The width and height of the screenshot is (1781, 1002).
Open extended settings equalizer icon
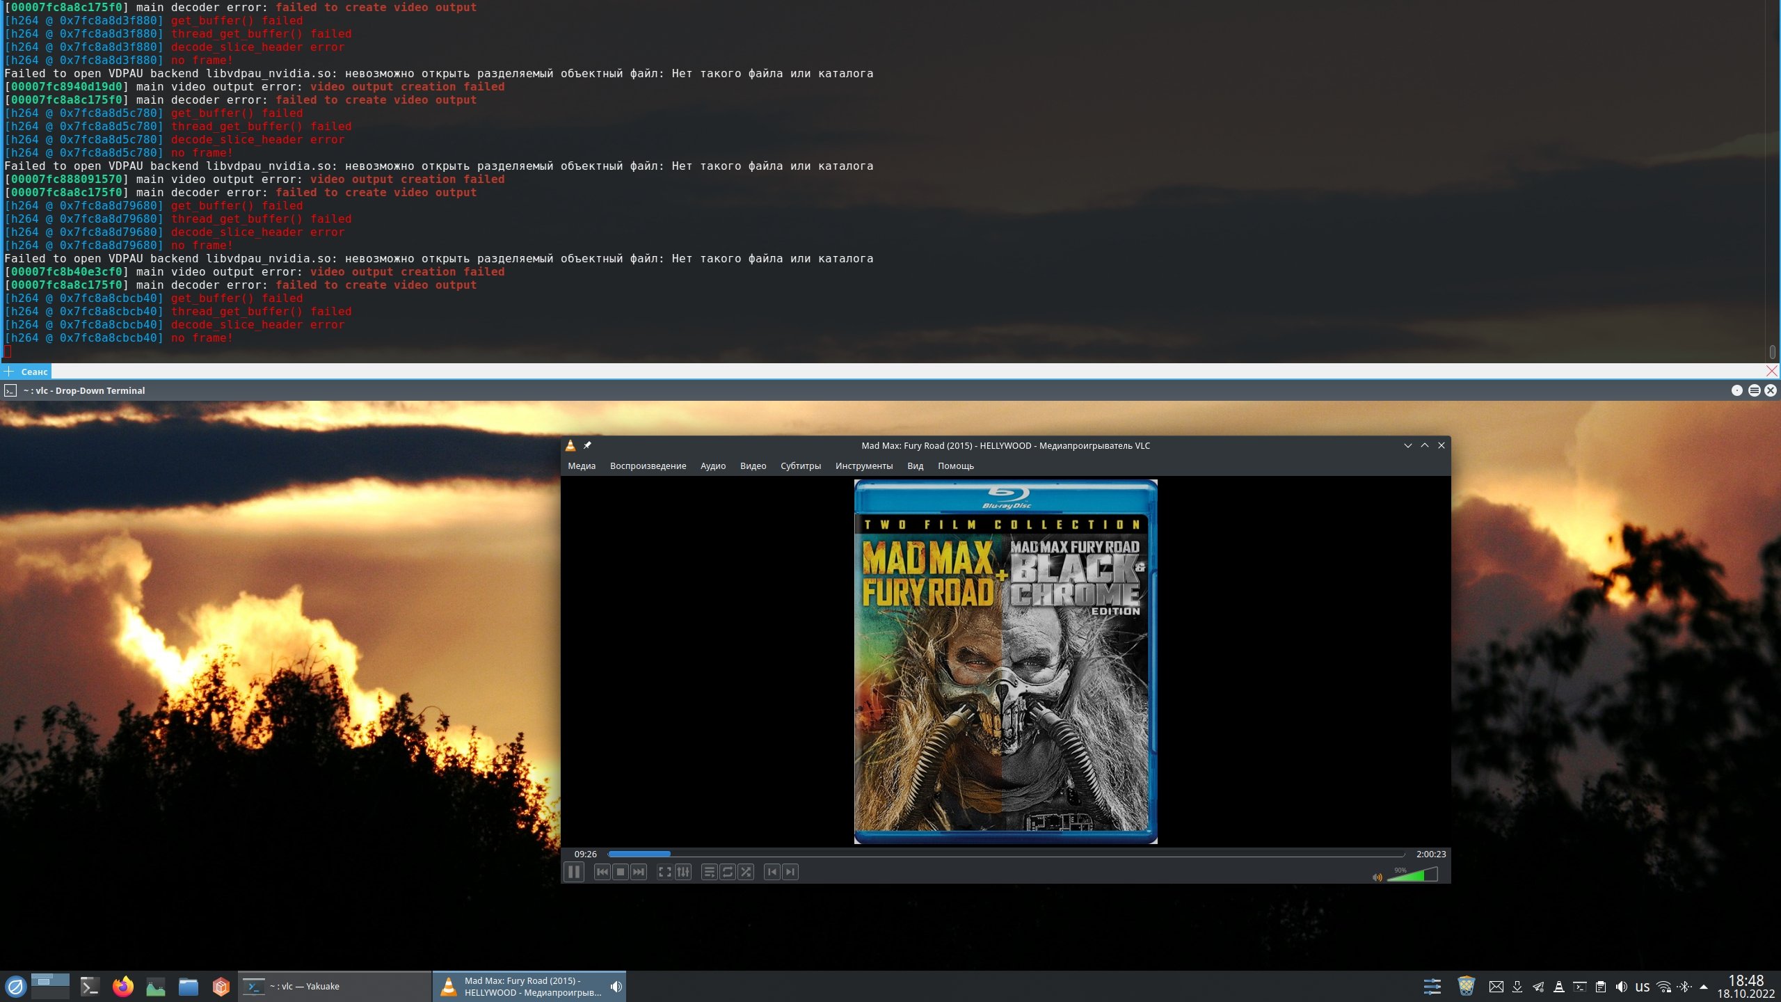pos(683,872)
